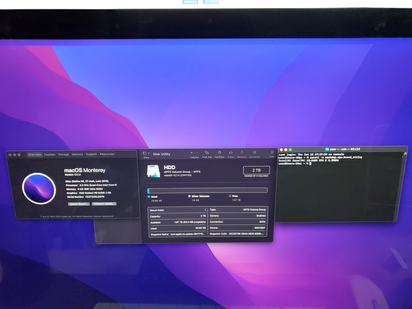Click the Owners Enabled row
The width and height of the screenshot is (412, 309).
238,216
